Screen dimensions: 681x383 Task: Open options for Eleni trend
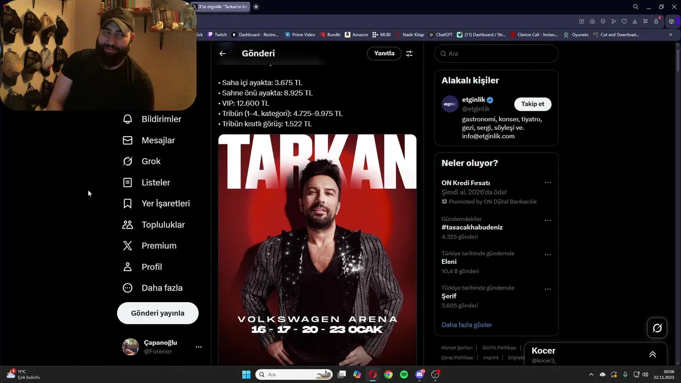point(547,255)
